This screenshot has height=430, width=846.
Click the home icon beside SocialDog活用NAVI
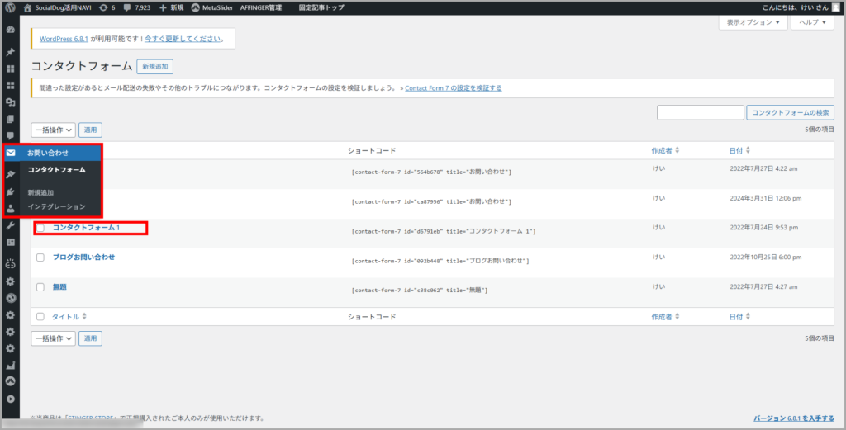tap(28, 7)
